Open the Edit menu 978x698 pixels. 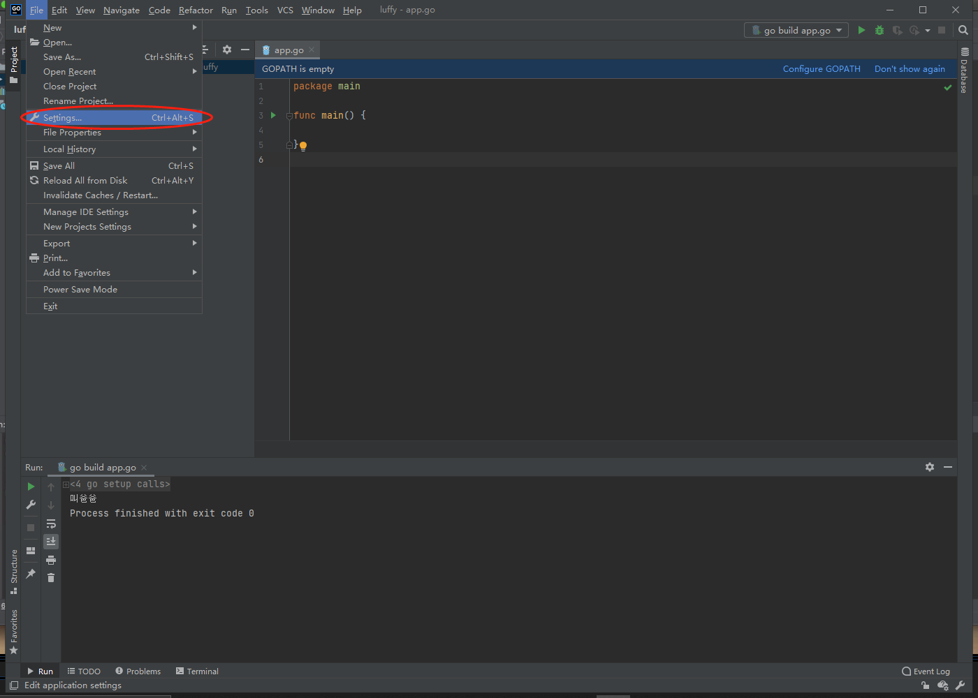pos(59,10)
